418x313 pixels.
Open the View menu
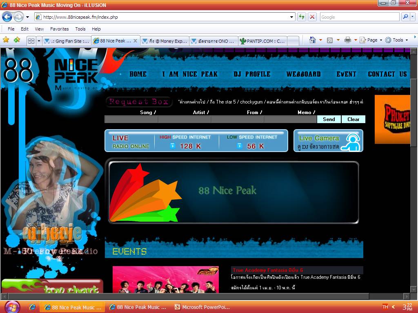click(x=39, y=29)
